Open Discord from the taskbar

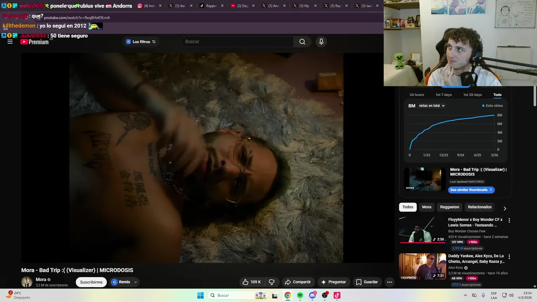pyautogui.click(x=313, y=295)
